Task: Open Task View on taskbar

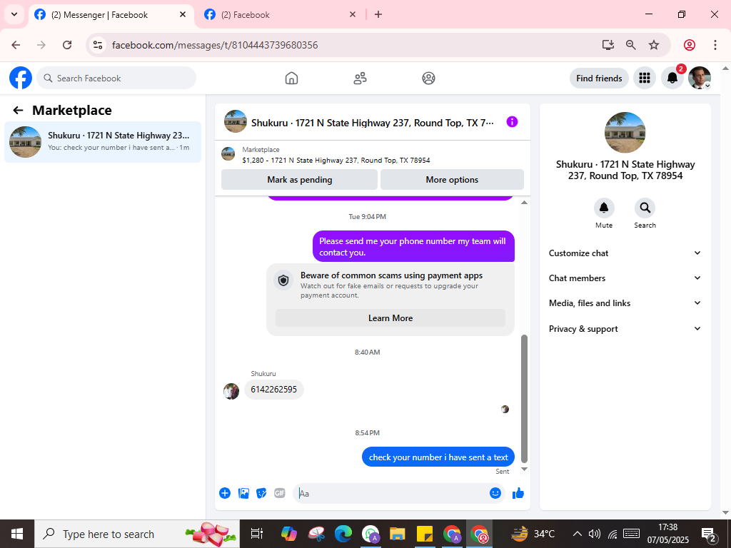Action: [257, 534]
